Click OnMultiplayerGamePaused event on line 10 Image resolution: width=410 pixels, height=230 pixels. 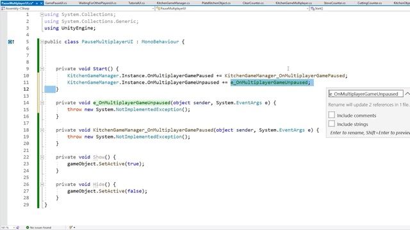coord(180,75)
